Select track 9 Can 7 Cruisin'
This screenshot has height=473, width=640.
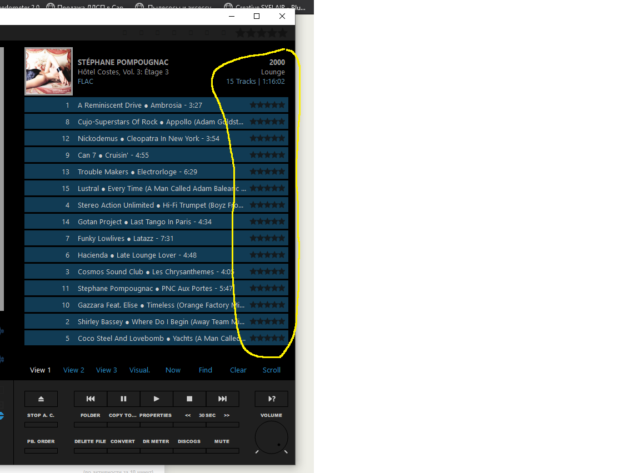tap(156, 155)
